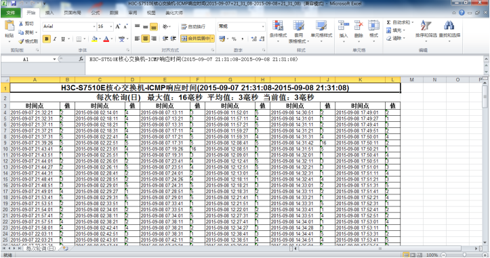
Task: Expand the Merge and Center dropdown arrow
Action: (x=212, y=39)
